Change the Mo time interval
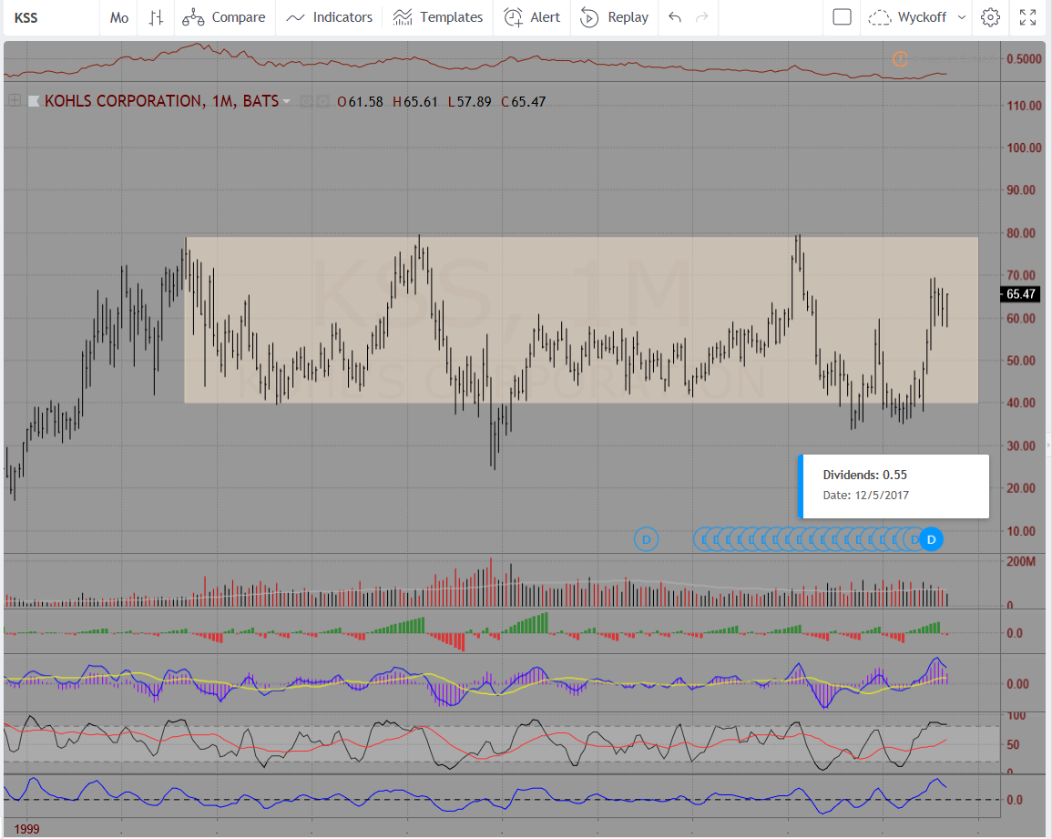The image size is (1052, 839). point(119,17)
